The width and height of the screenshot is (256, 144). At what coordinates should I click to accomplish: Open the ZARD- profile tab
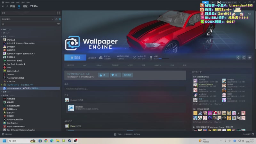point(34,6)
